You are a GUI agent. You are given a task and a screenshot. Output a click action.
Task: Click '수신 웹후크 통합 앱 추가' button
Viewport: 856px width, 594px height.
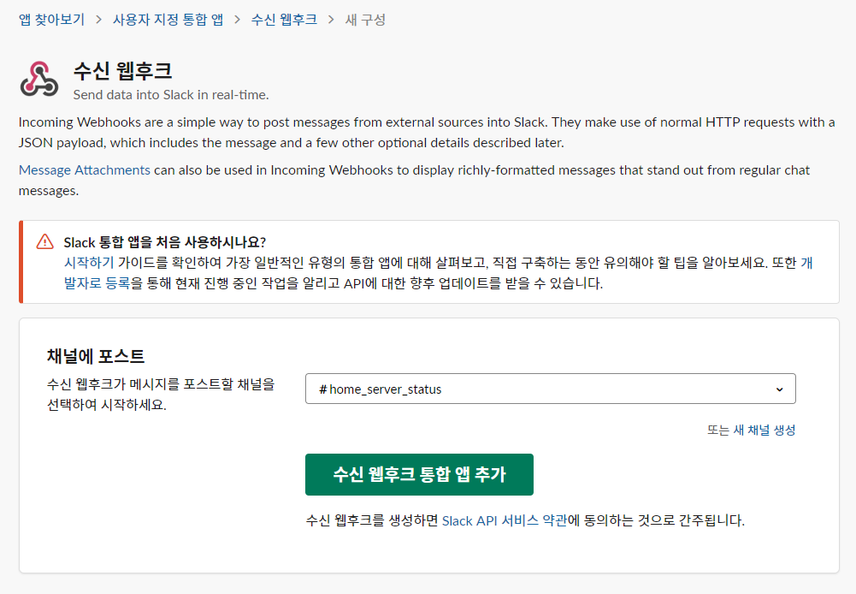pos(419,474)
